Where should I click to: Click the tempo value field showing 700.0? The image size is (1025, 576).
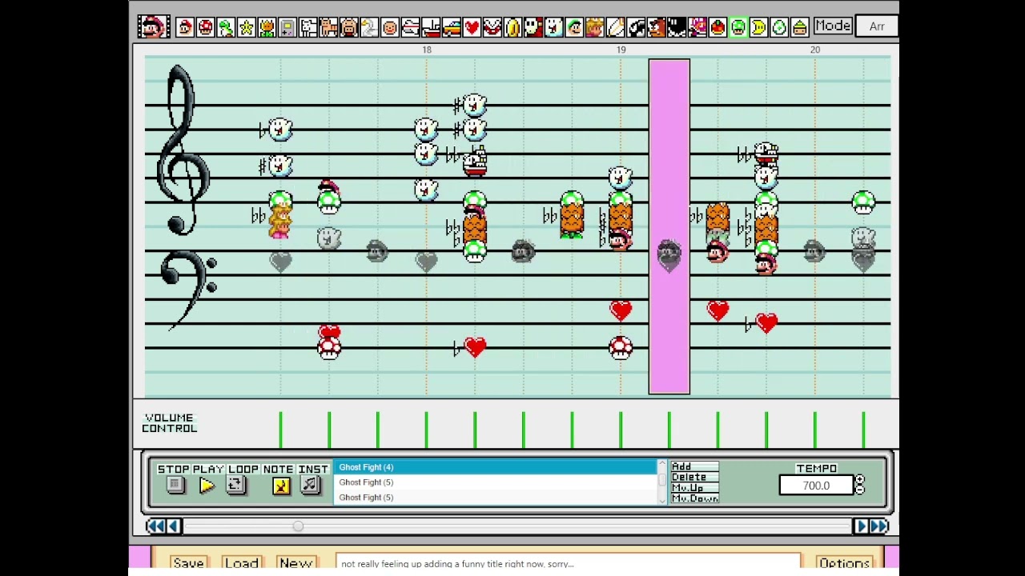tap(816, 486)
